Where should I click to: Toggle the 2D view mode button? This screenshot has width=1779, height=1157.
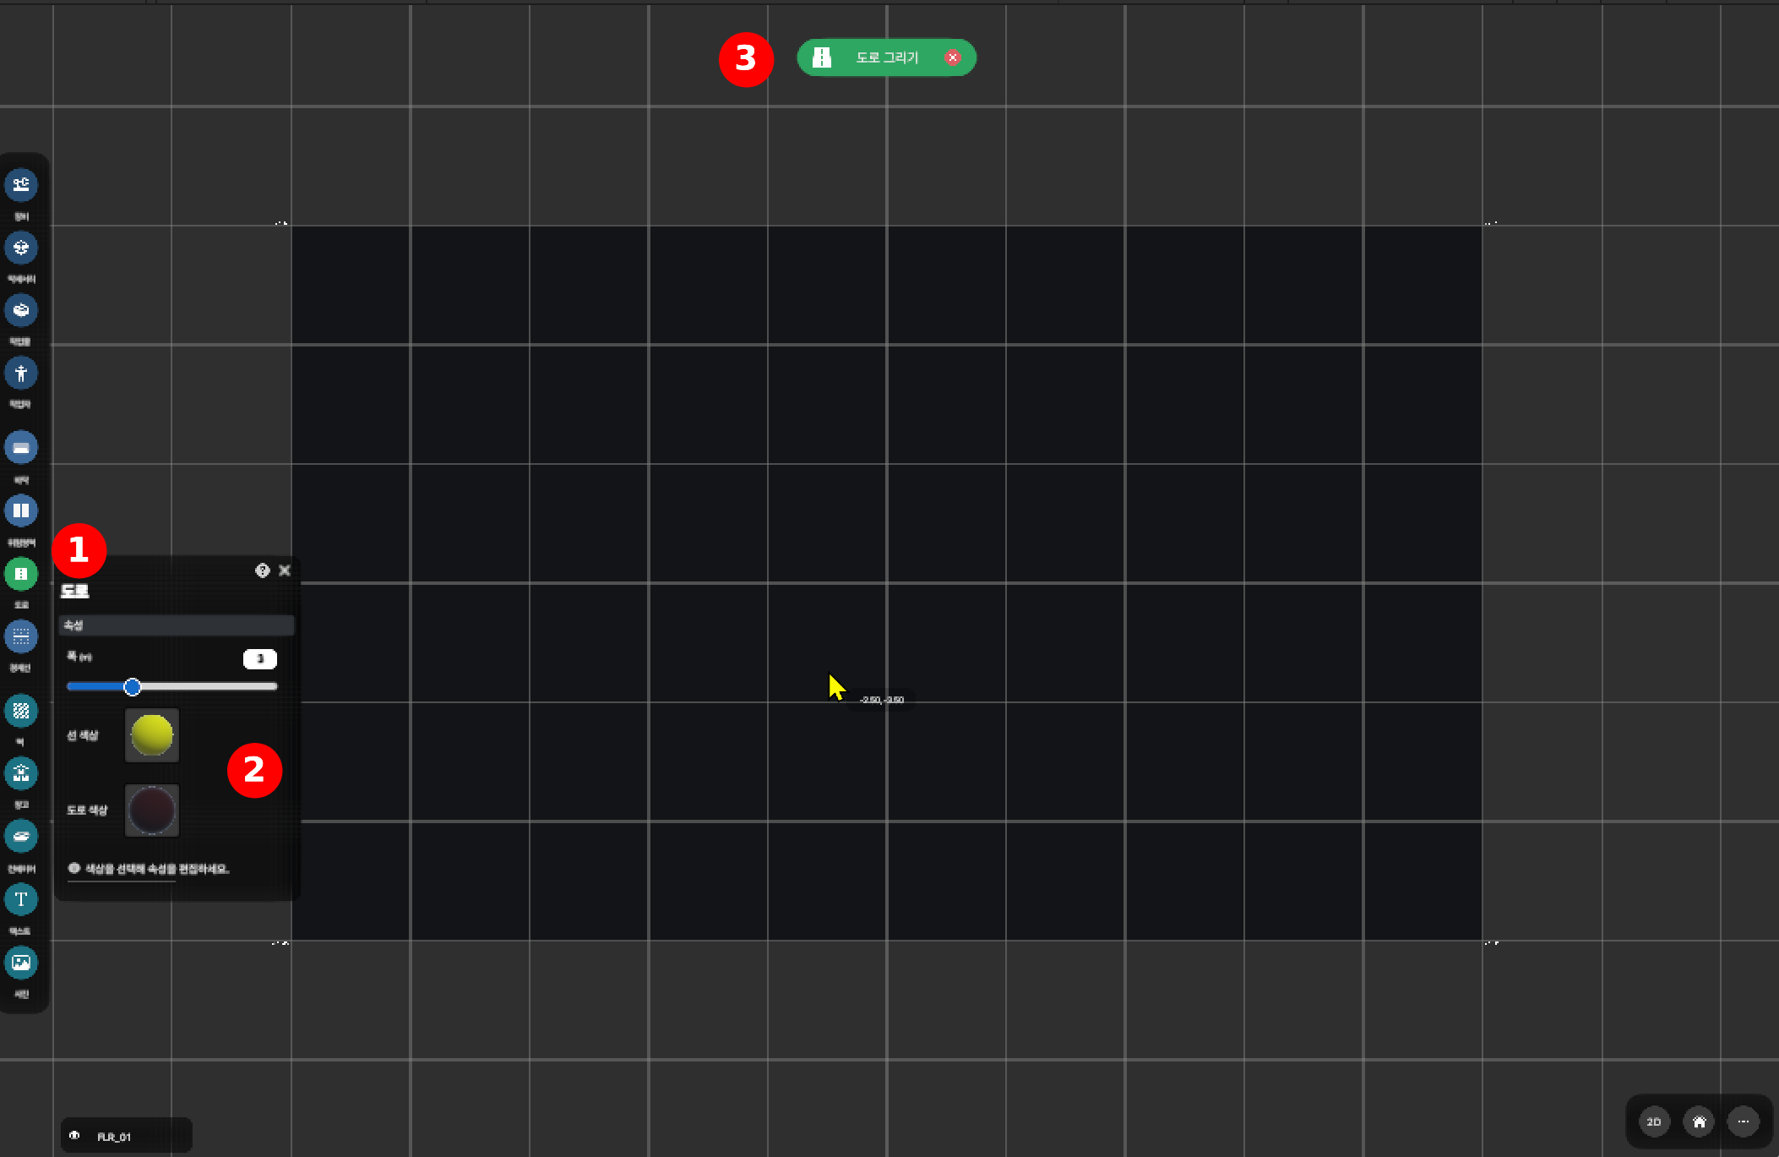tap(1654, 1122)
